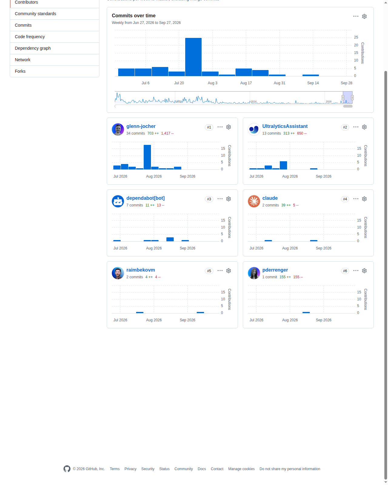
Task: Go to Code frequency in sidebar
Action: (x=55, y=37)
